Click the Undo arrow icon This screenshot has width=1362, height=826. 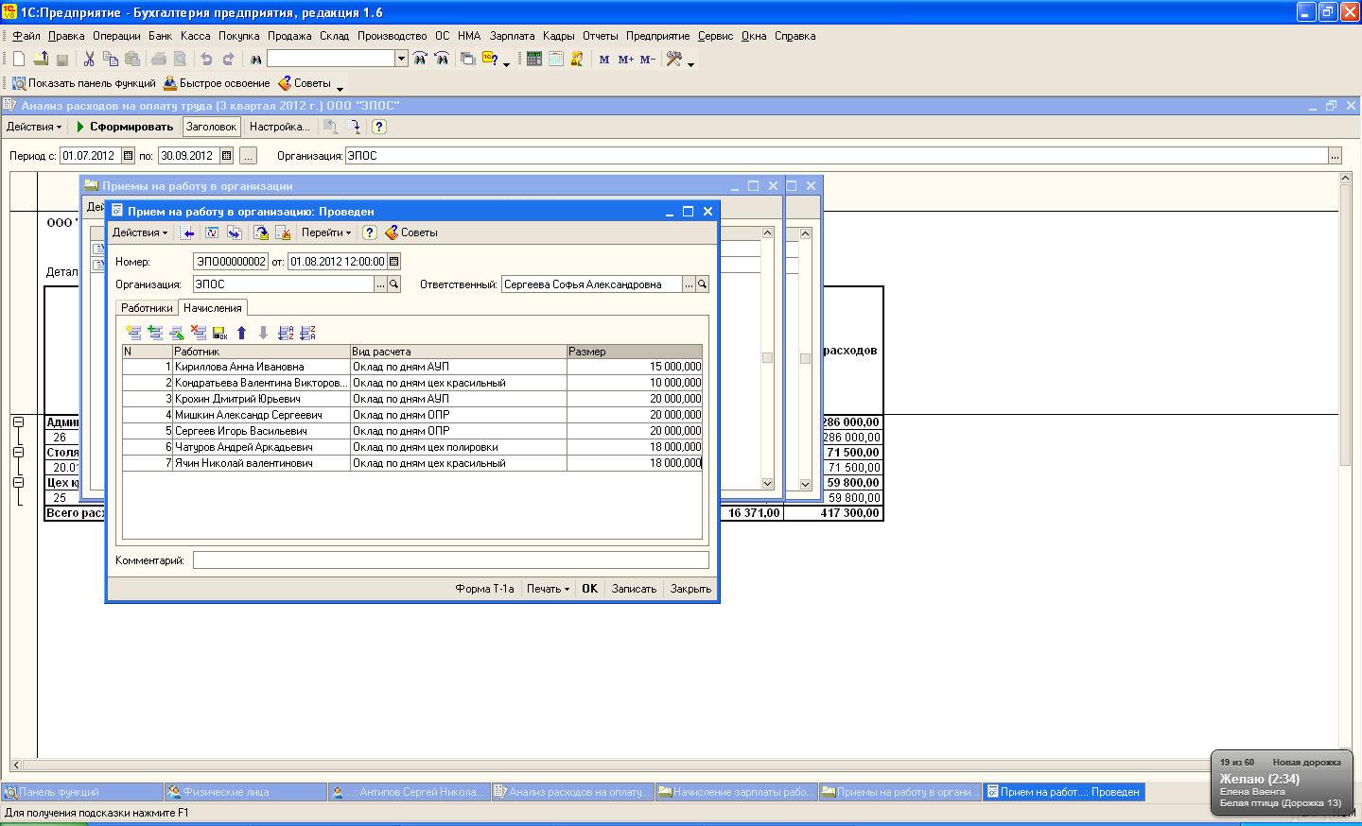click(206, 59)
